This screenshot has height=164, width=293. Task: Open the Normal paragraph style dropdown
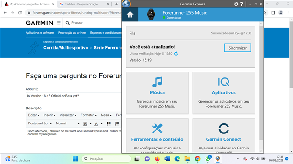pyautogui.click(x=68, y=123)
